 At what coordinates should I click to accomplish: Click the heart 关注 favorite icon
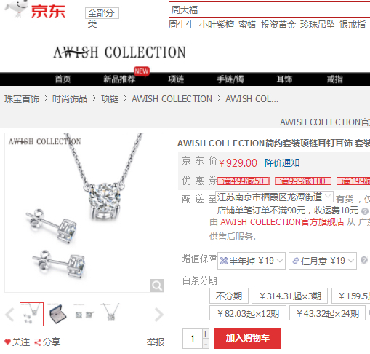point(8,342)
